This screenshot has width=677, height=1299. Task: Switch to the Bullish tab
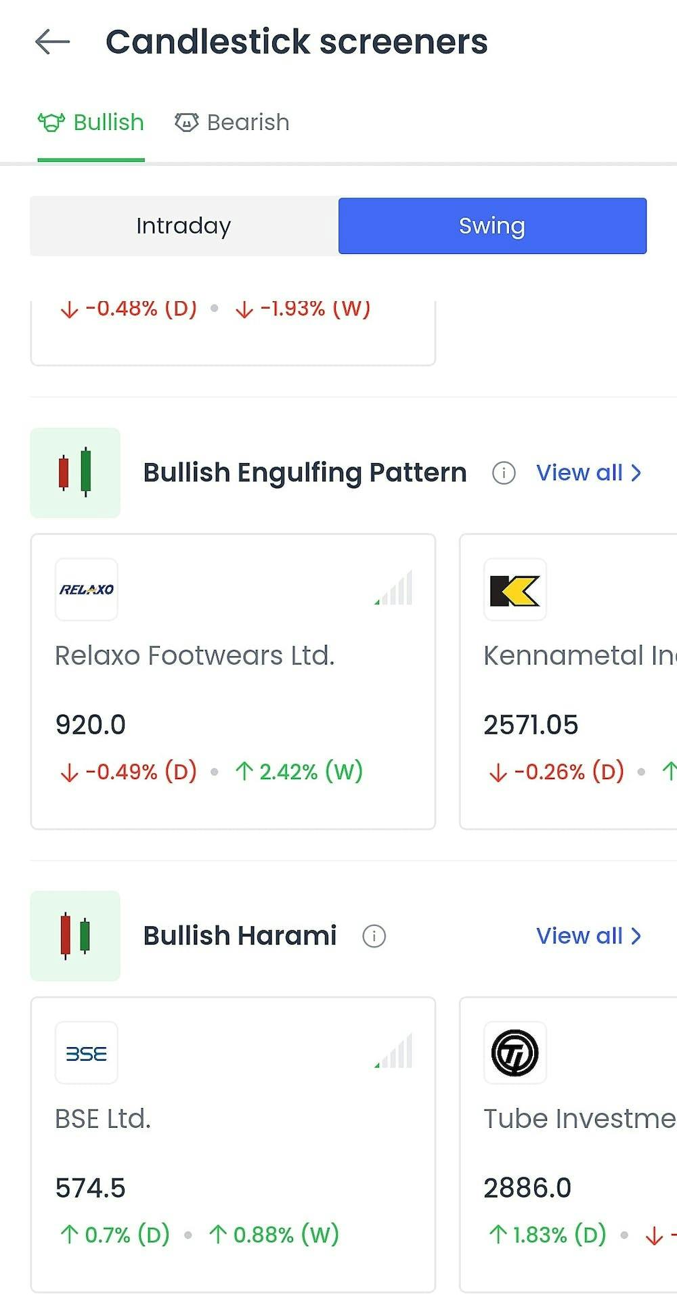click(91, 123)
